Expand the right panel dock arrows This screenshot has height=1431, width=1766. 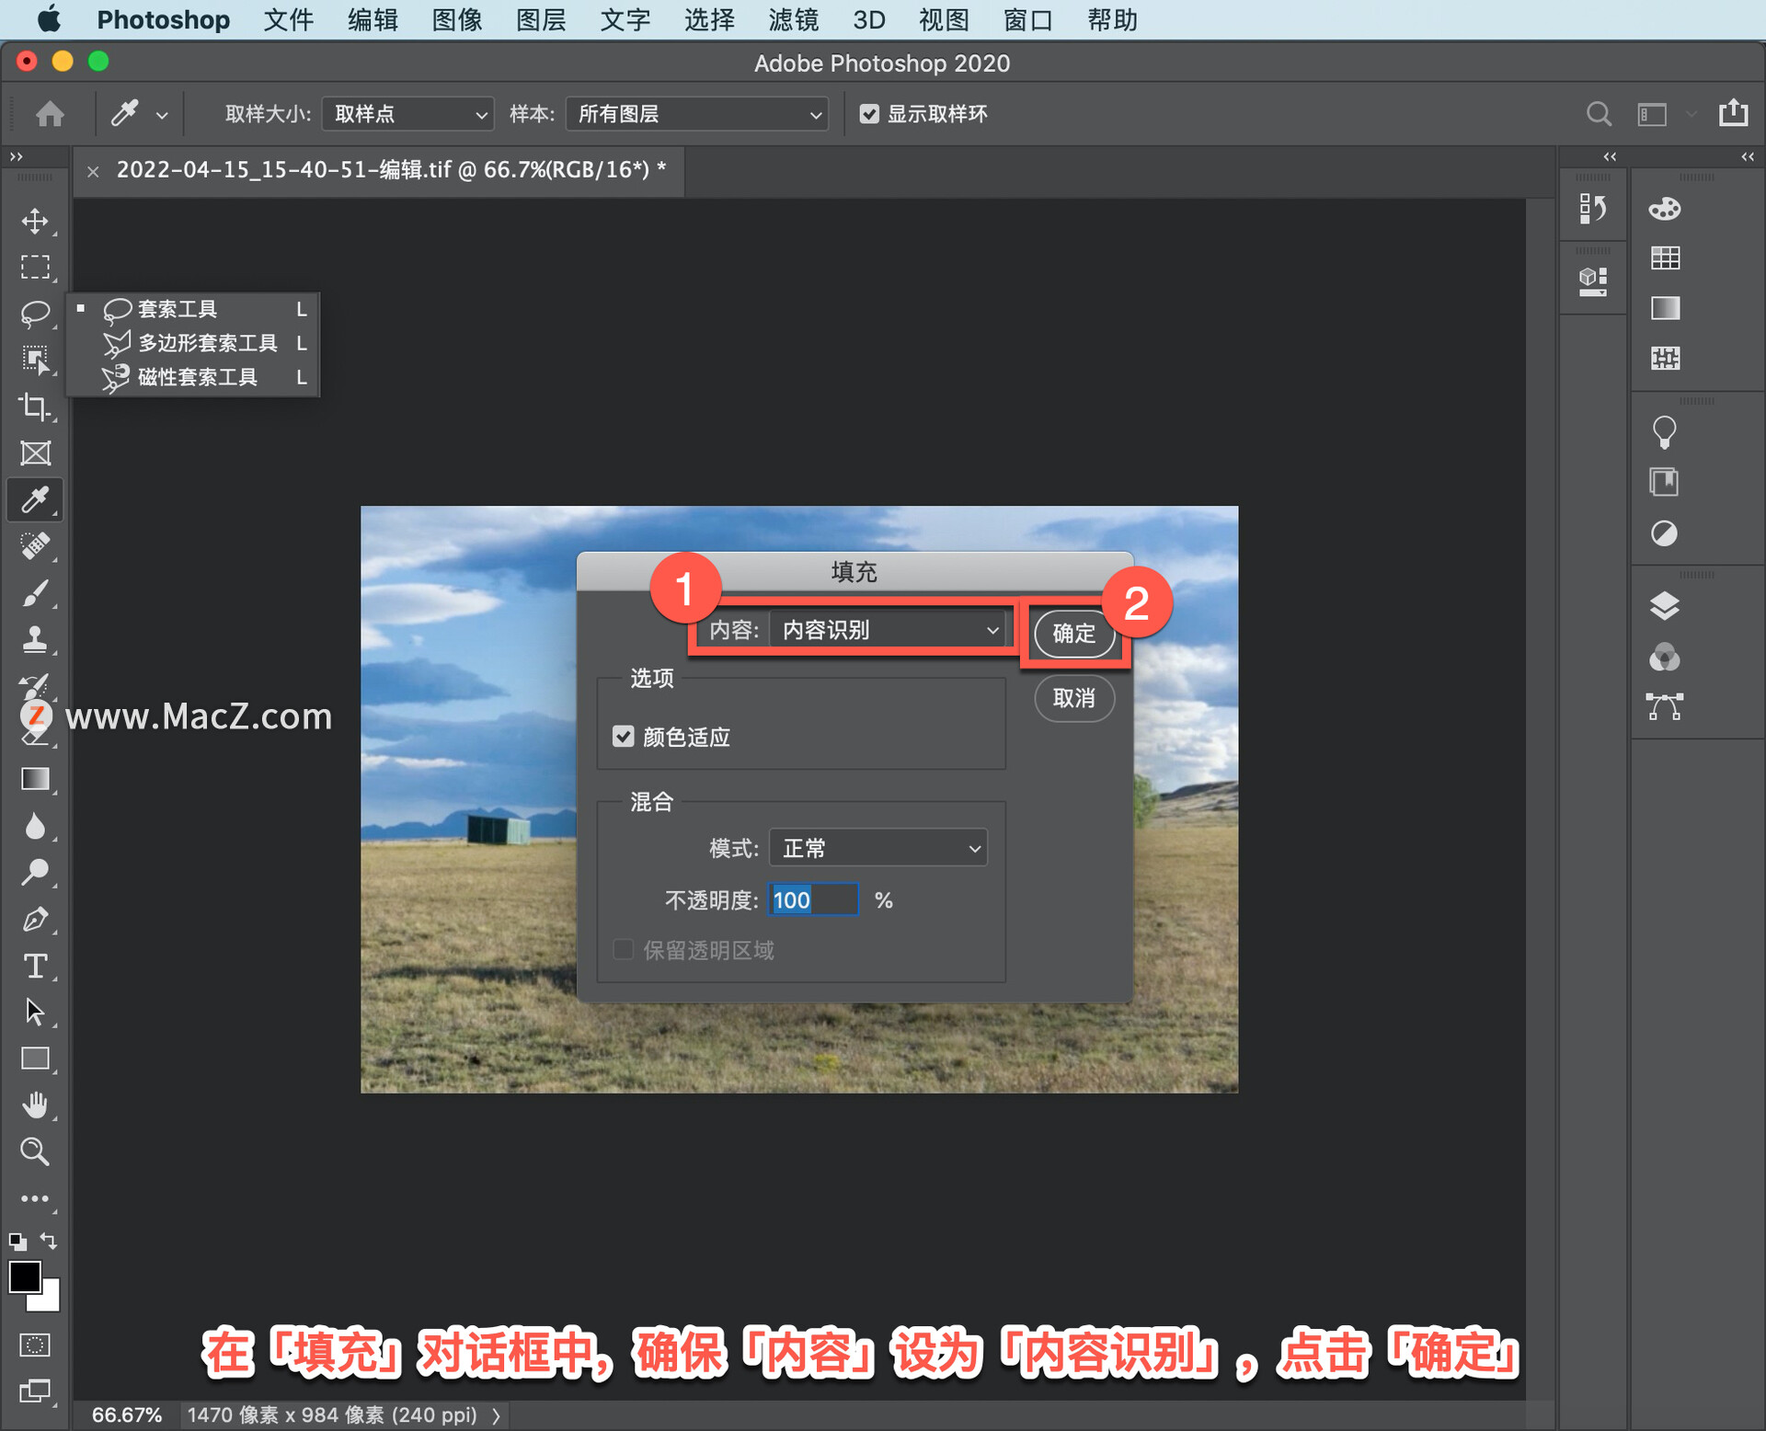[1748, 156]
